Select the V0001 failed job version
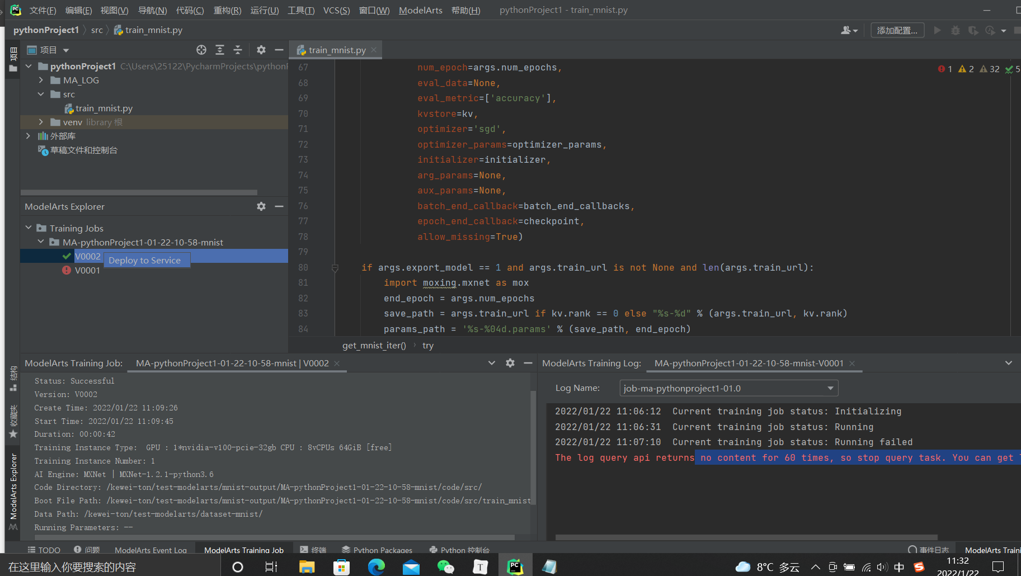This screenshot has height=576, width=1021. click(87, 270)
